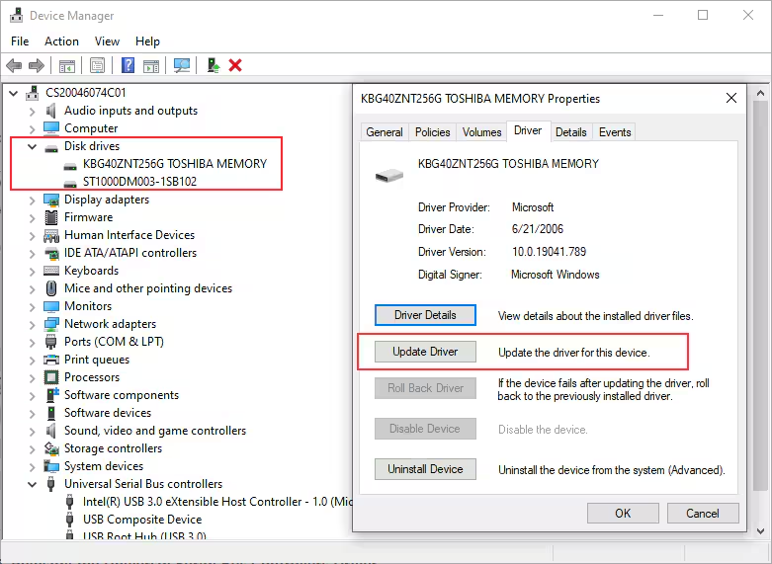772x564 pixels.
Task: Click the Firmware chip icon
Action: pos(51,217)
